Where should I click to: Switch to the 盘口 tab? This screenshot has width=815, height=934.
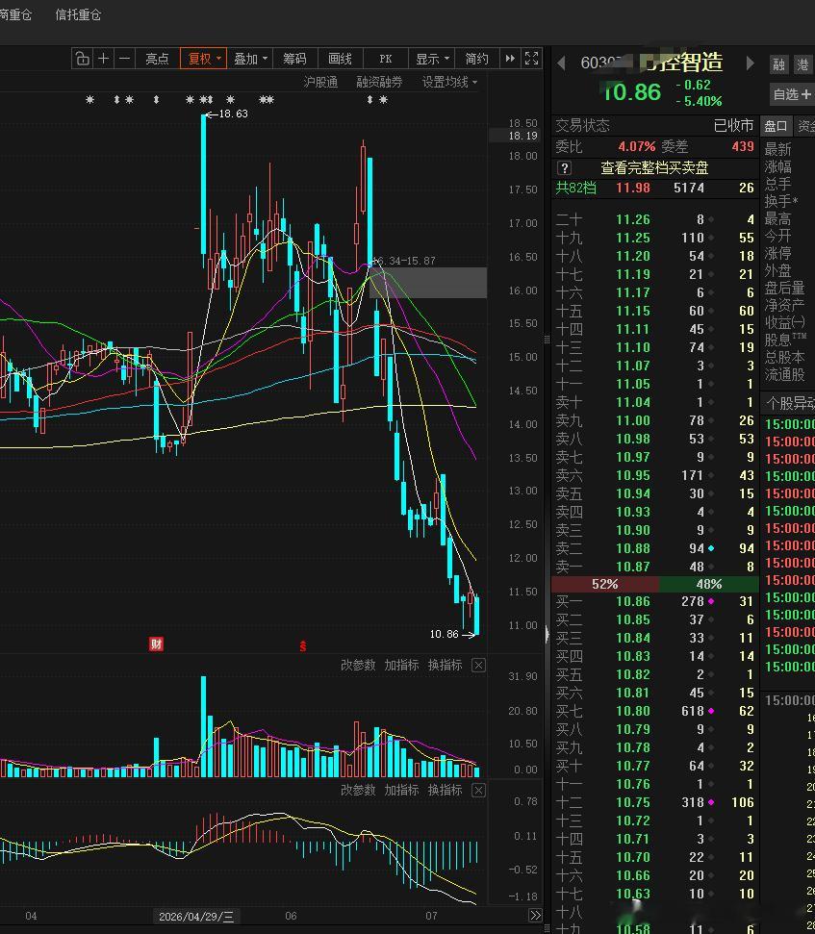777,126
